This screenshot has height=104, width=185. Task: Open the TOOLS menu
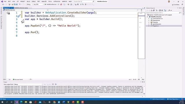[x=50, y=1]
